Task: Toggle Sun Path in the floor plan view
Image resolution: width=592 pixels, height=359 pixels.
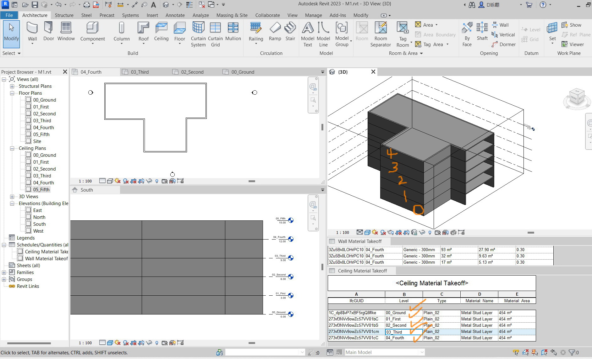Action: [118, 181]
